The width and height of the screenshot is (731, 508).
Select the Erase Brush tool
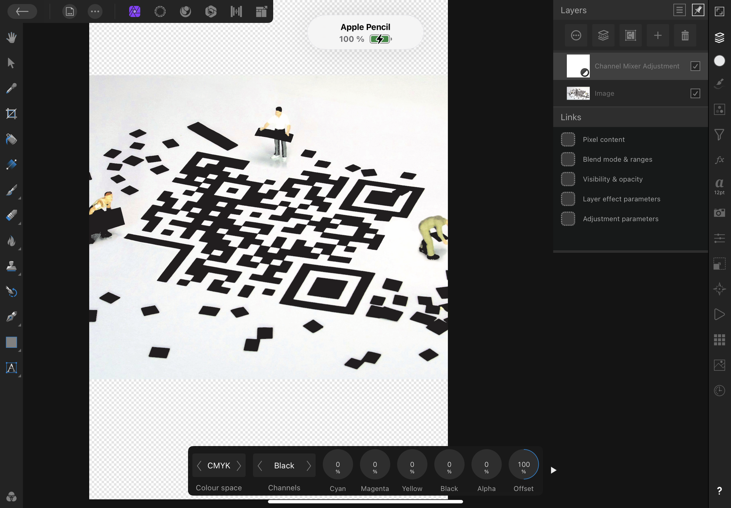(11, 216)
